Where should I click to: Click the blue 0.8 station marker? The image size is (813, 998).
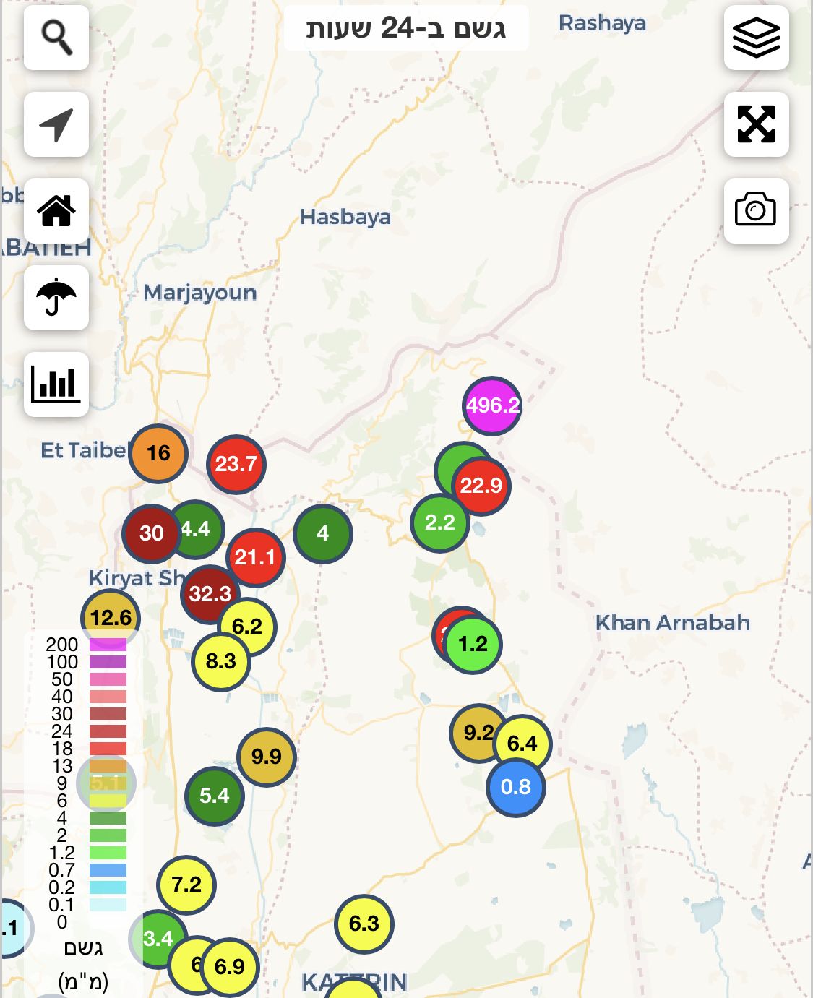[515, 787]
